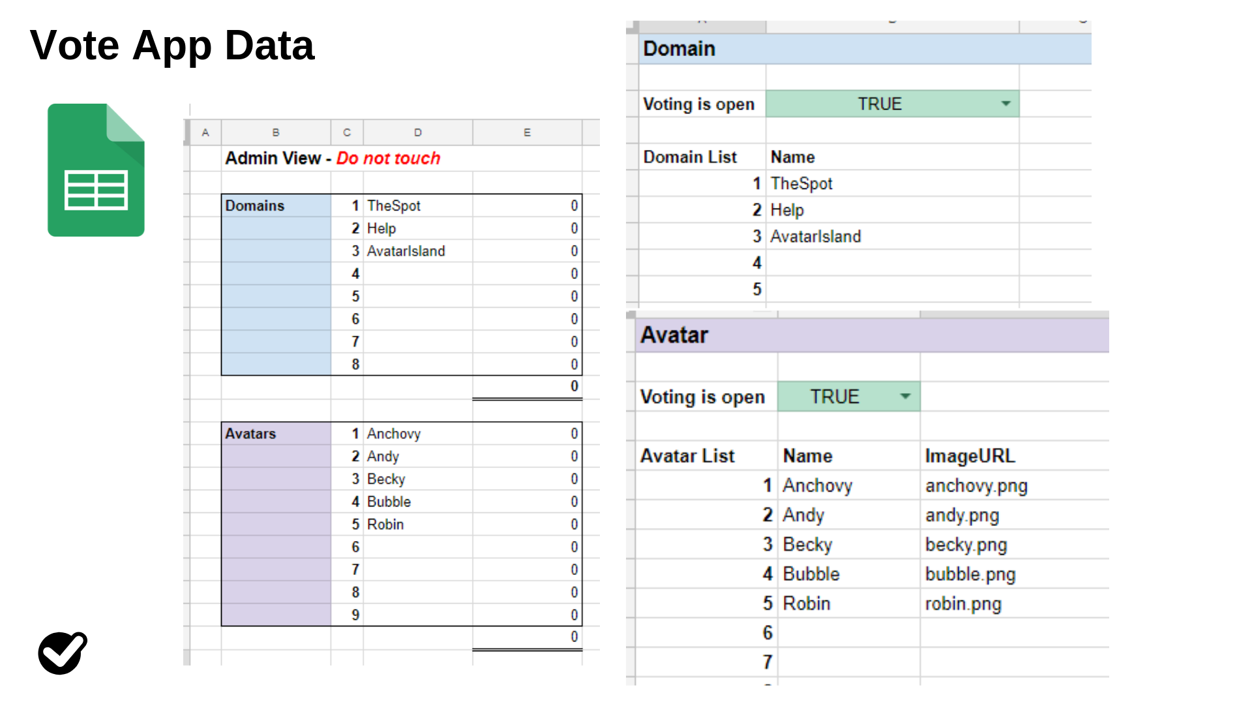
Task: Open Avatar voting TRUE dropdown arrow
Action: tap(905, 396)
